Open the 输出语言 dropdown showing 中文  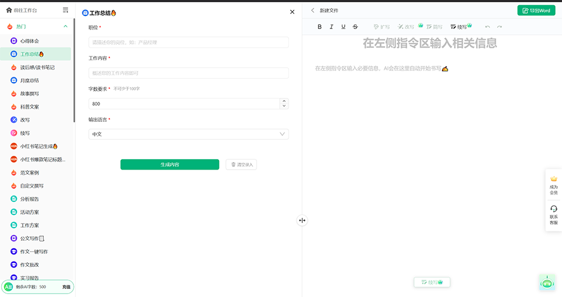point(188,134)
